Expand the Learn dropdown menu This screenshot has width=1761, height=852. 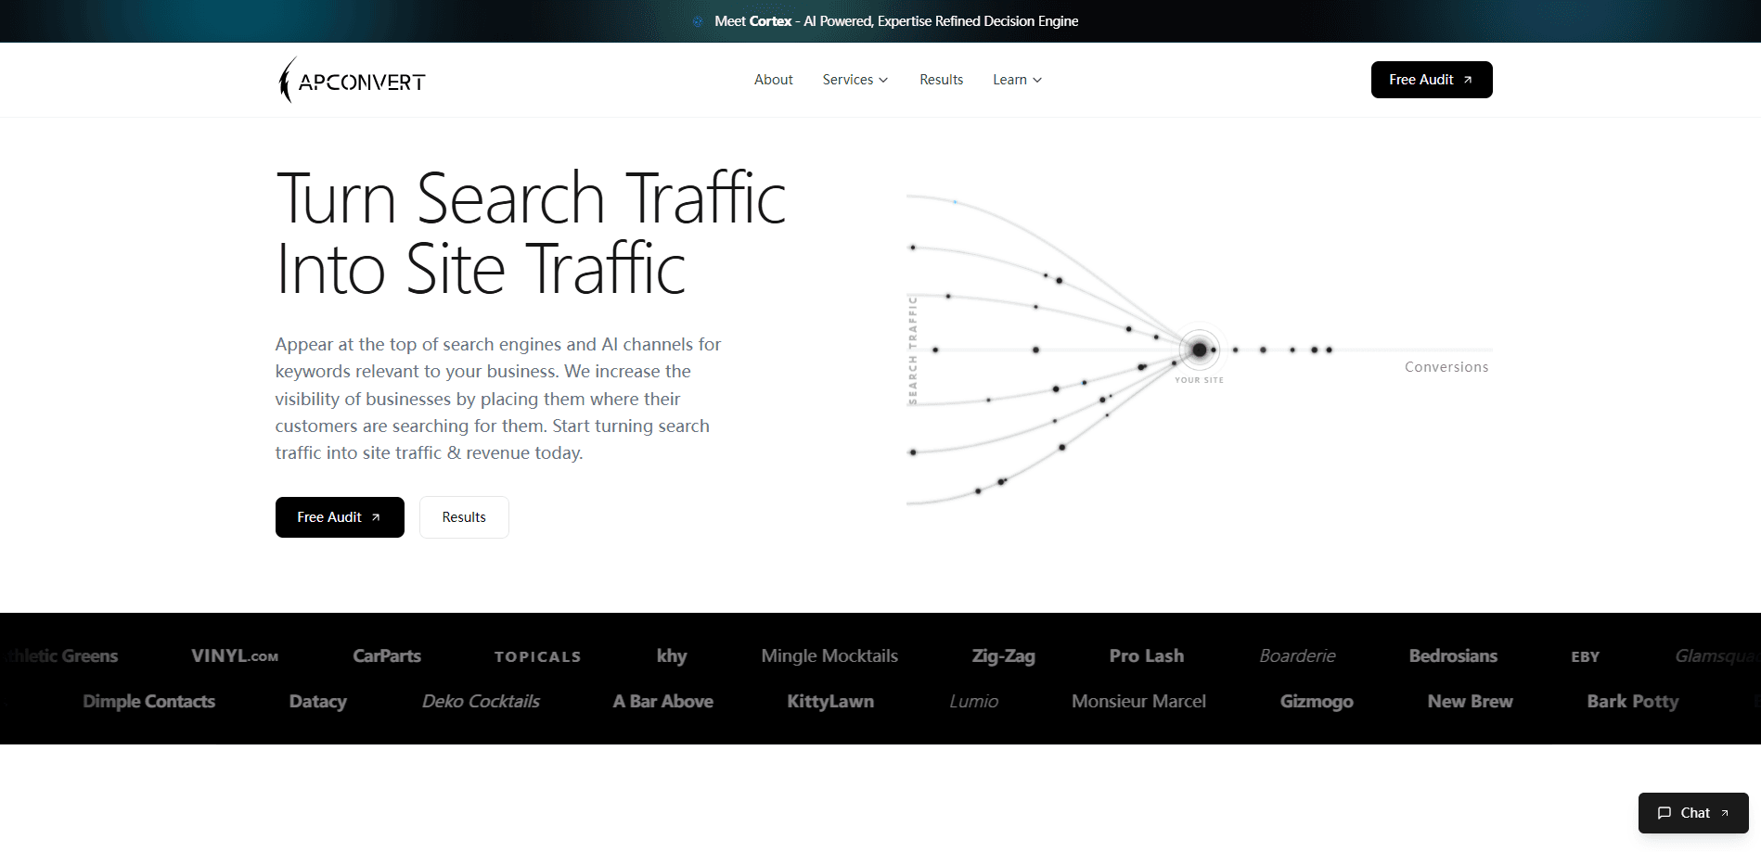click(1017, 80)
